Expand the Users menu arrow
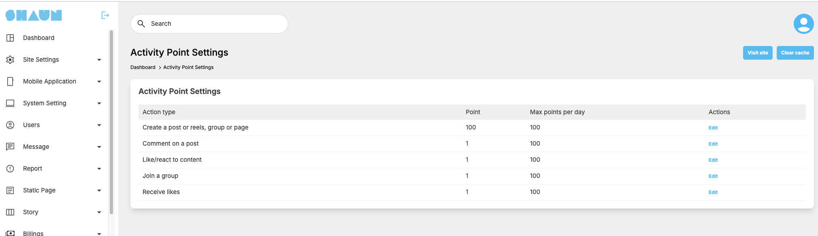The width and height of the screenshot is (818, 236). [99, 125]
